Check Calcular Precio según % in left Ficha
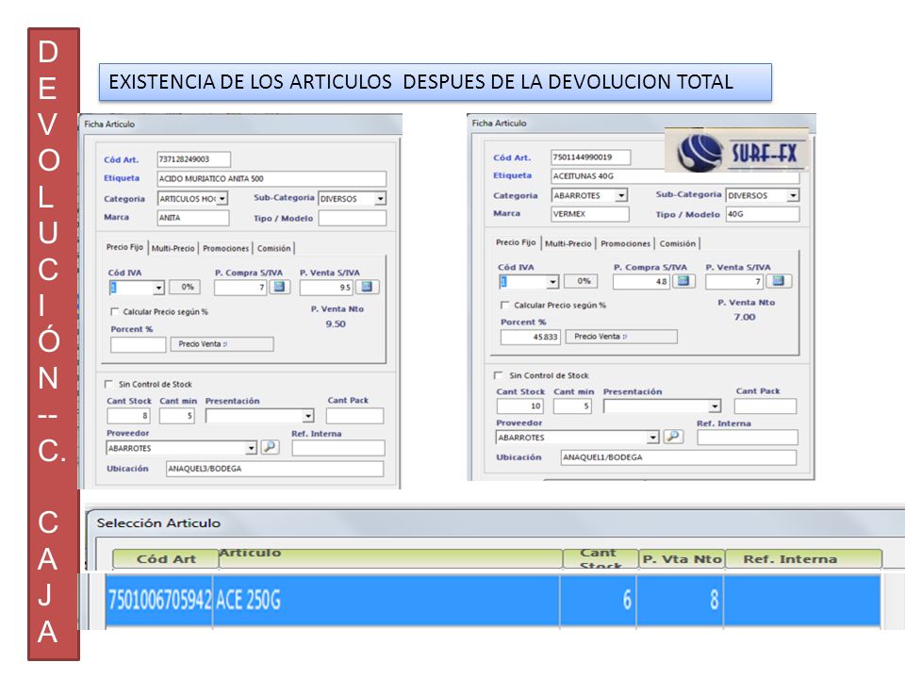Viewport: 905px width, 679px height. coord(114,312)
